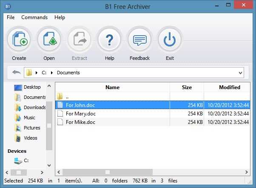The image size is (256, 188).
Task: Click Documents in the address path
Action: [x=68, y=73]
